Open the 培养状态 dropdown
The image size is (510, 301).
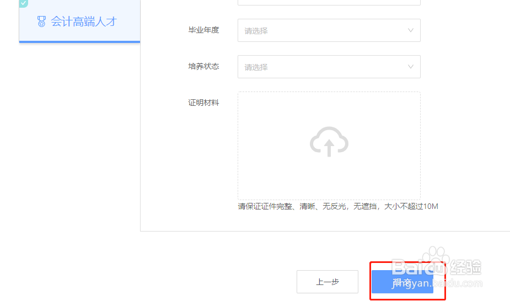pos(329,67)
